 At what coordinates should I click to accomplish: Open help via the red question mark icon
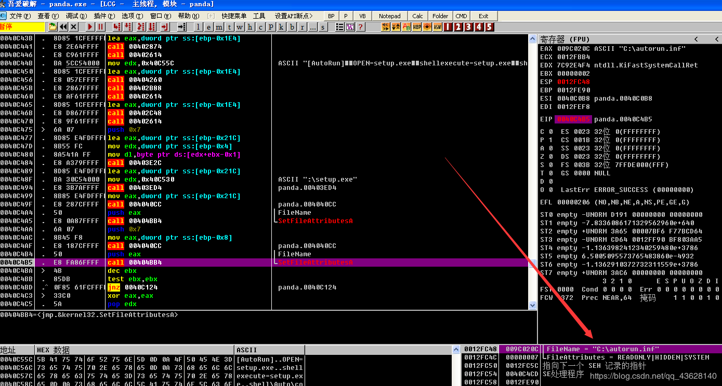pyautogui.click(x=361, y=27)
